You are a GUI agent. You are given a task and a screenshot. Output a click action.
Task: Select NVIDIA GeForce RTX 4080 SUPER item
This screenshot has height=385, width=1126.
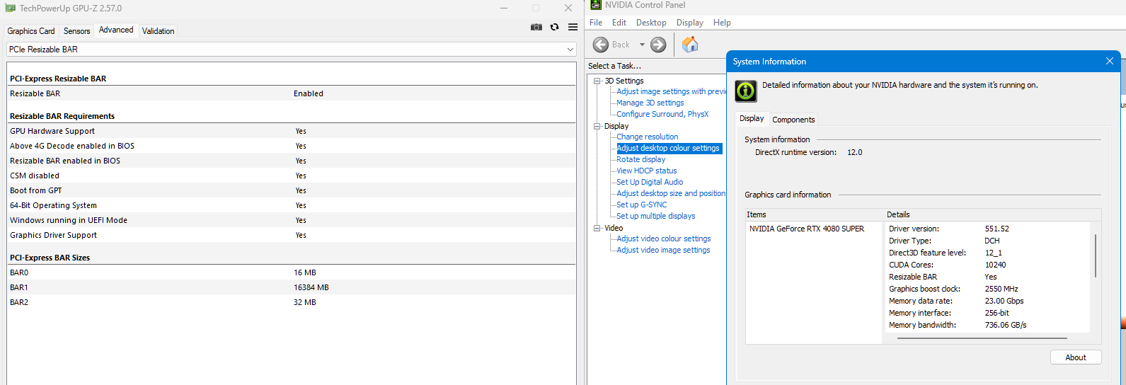click(807, 229)
